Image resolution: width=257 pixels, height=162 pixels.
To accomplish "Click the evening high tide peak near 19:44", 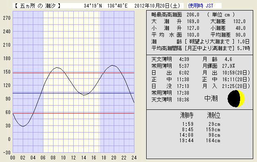I will (x=112, y=66).
